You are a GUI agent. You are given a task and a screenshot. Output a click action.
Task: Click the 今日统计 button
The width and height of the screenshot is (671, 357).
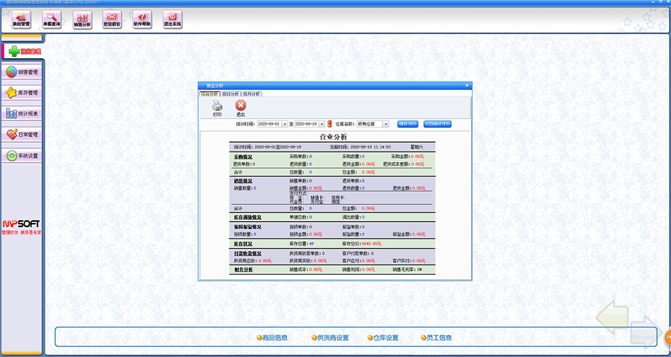(x=437, y=124)
